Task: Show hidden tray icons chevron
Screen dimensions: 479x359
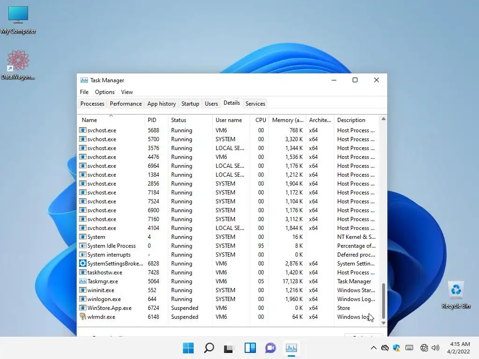Action: [x=373, y=348]
